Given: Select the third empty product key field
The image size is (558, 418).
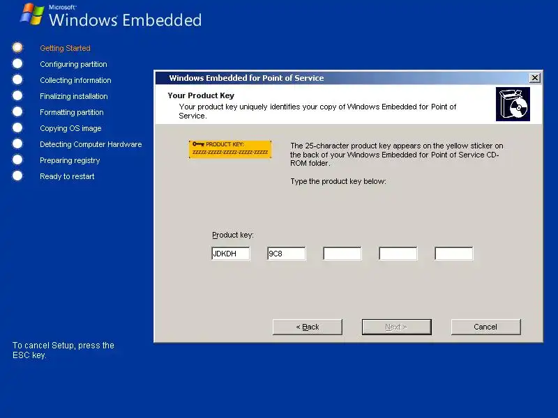Looking at the screenshot, I should (342, 254).
